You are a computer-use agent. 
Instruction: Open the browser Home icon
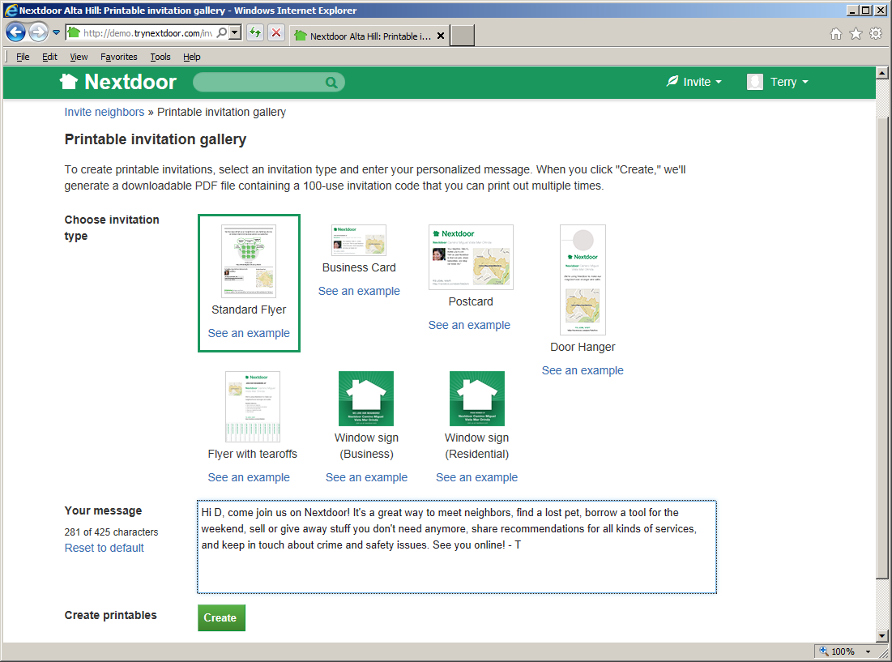point(836,33)
